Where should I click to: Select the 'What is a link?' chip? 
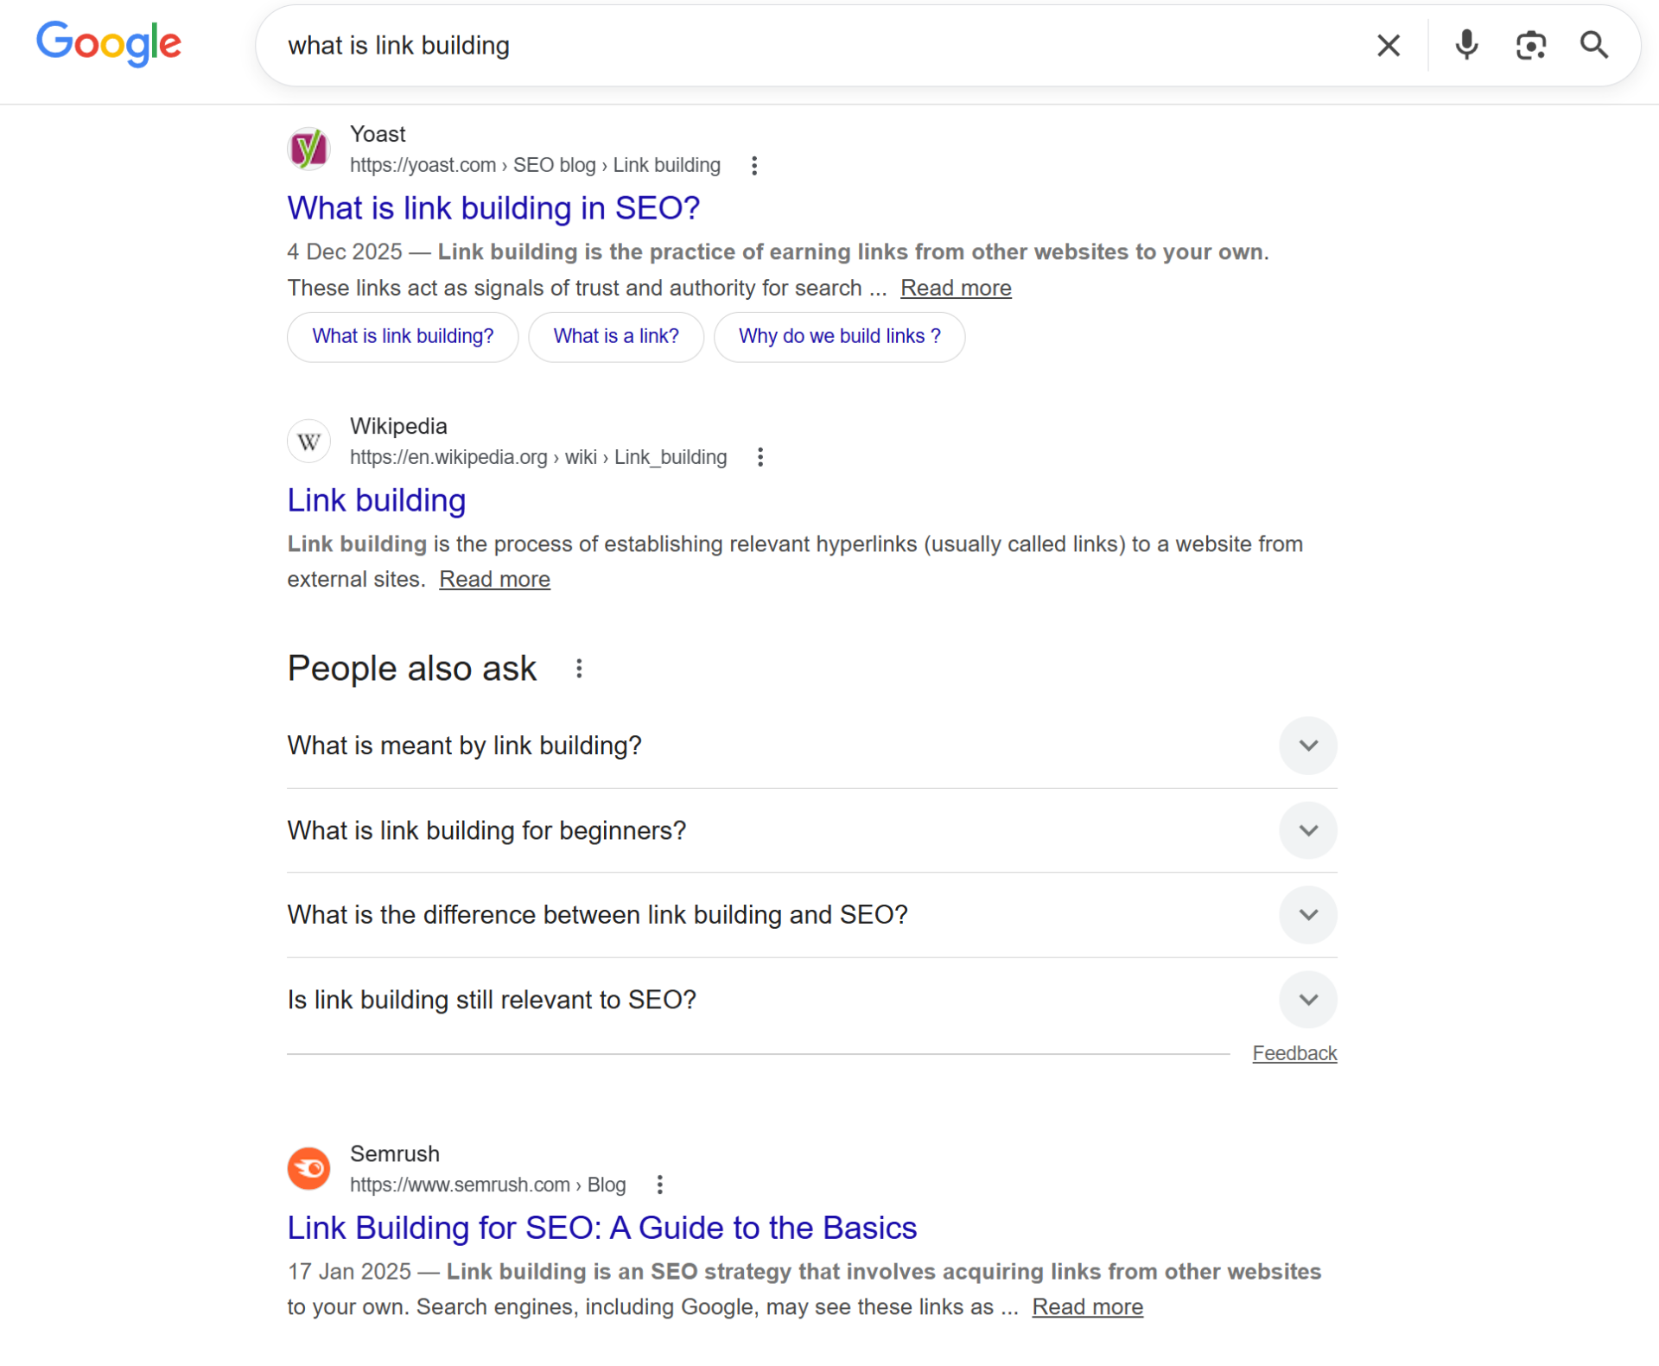click(x=616, y=336)
